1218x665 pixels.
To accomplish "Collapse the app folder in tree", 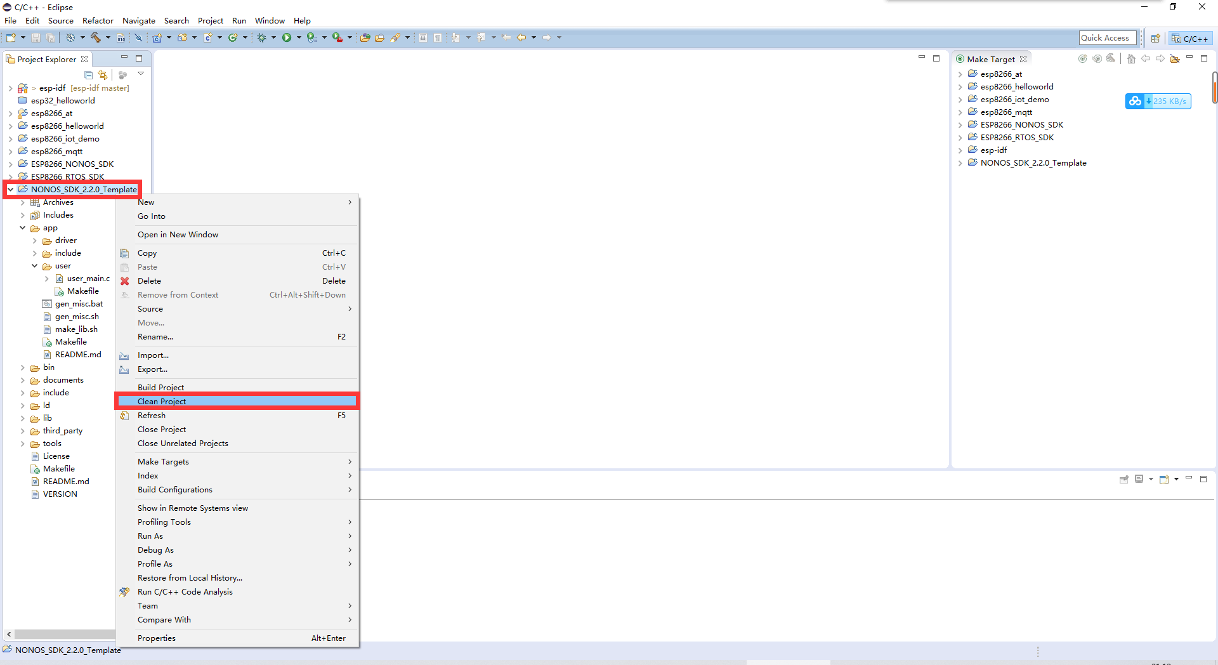I will click(x=23, y=228).
